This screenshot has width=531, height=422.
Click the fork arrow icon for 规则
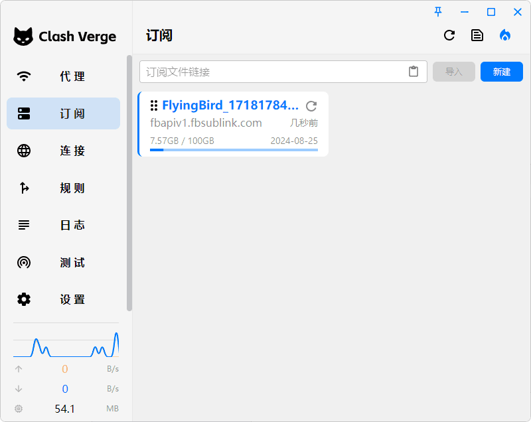pyautogui.click(x=24, y=188)
